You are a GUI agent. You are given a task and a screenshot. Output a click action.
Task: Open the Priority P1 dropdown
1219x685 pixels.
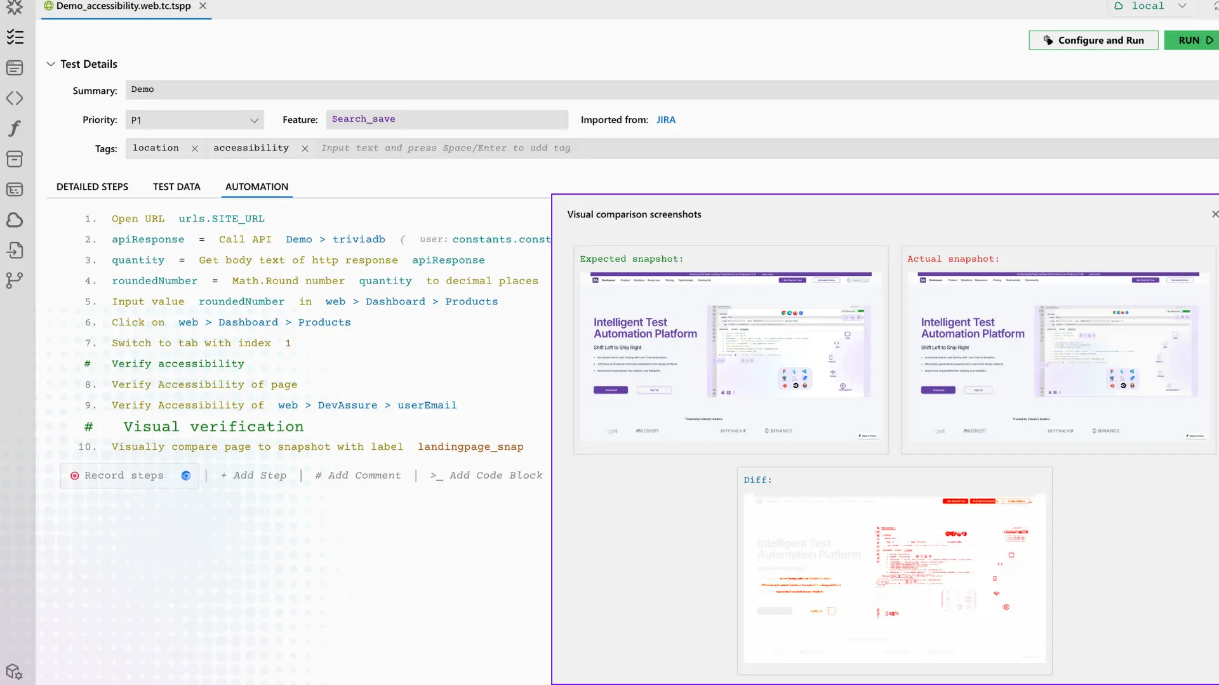click(194, 120)
